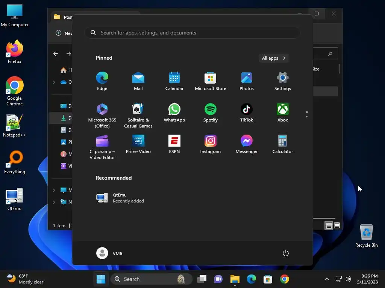Open Clipchamp Video Editor
The image size is (385, 288).
(x=102, y=147)
